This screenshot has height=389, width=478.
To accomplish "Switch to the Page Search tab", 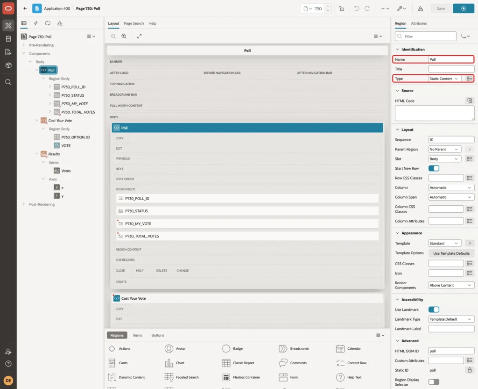I will (x=134, y=23).
